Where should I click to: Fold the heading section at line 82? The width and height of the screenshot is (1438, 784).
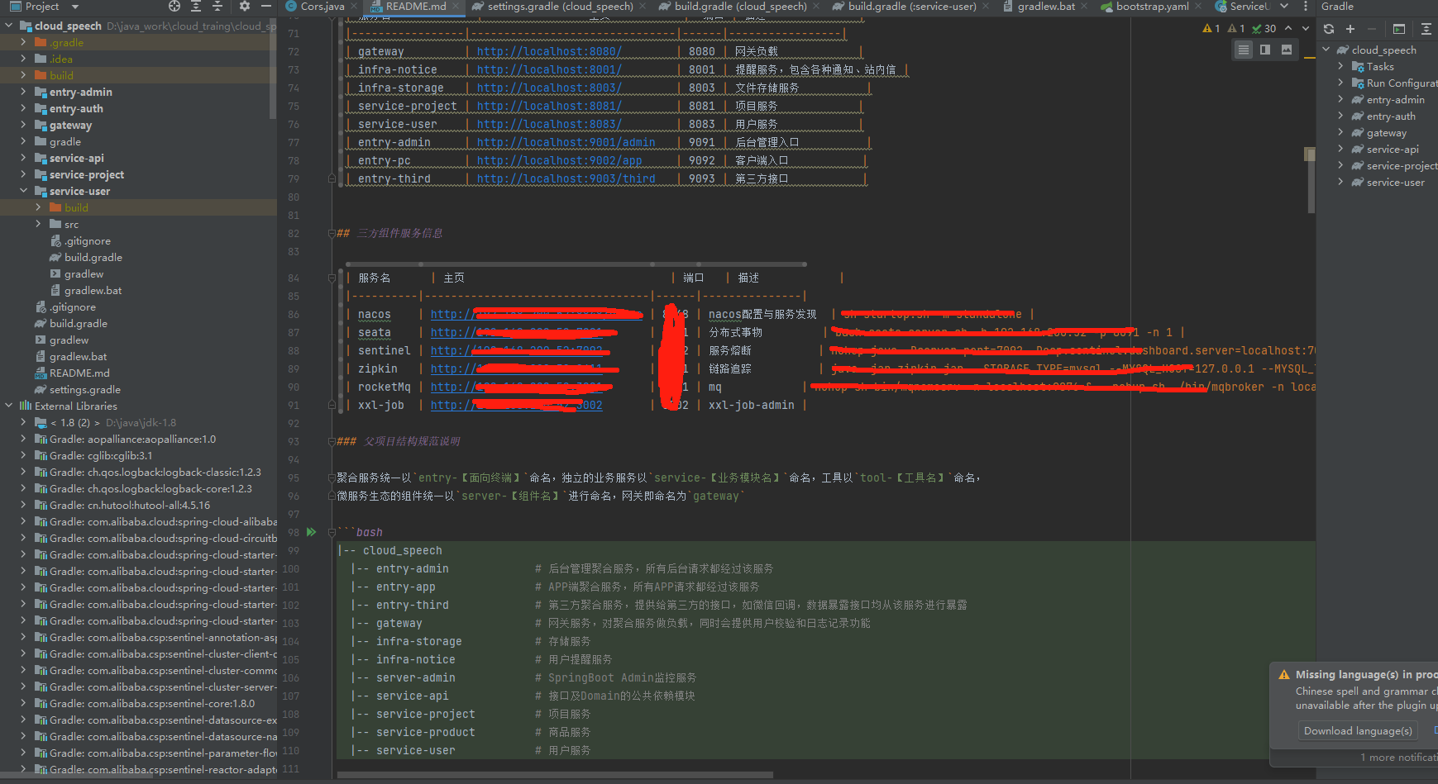click(332, 233)
